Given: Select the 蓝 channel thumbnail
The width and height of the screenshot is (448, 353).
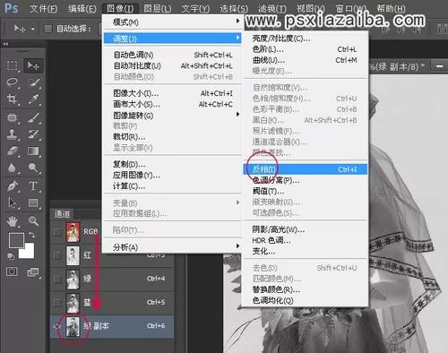Looking at the screenshot, I should pos(73,303).
